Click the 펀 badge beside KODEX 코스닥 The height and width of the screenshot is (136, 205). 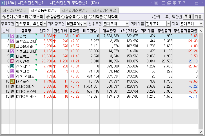coord(12,92)
